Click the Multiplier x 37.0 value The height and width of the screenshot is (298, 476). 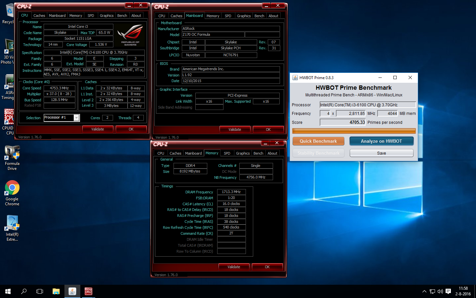point(59,94)
